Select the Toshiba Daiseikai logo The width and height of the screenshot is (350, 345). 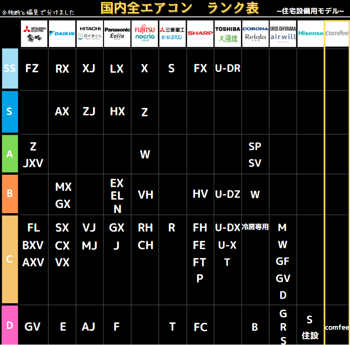pyautogui.click(x=227, y=33)
